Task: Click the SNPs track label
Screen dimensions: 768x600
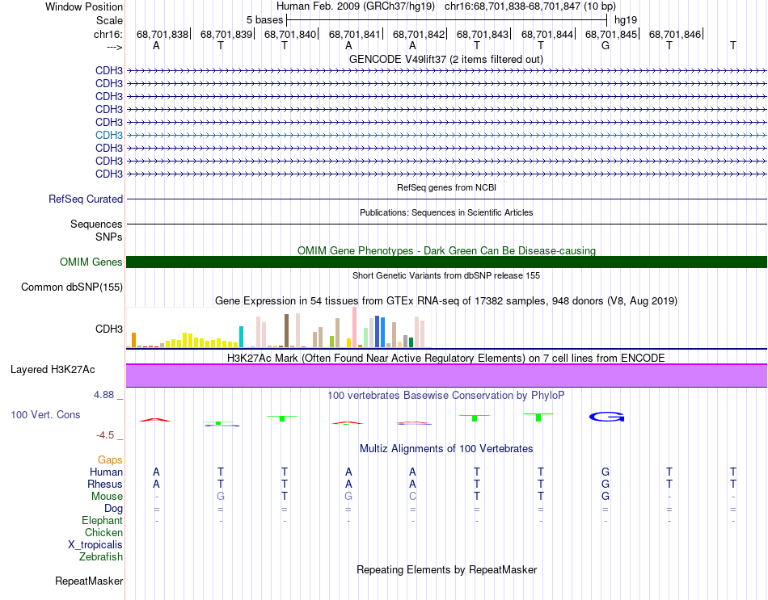Action: pos(109,237)
